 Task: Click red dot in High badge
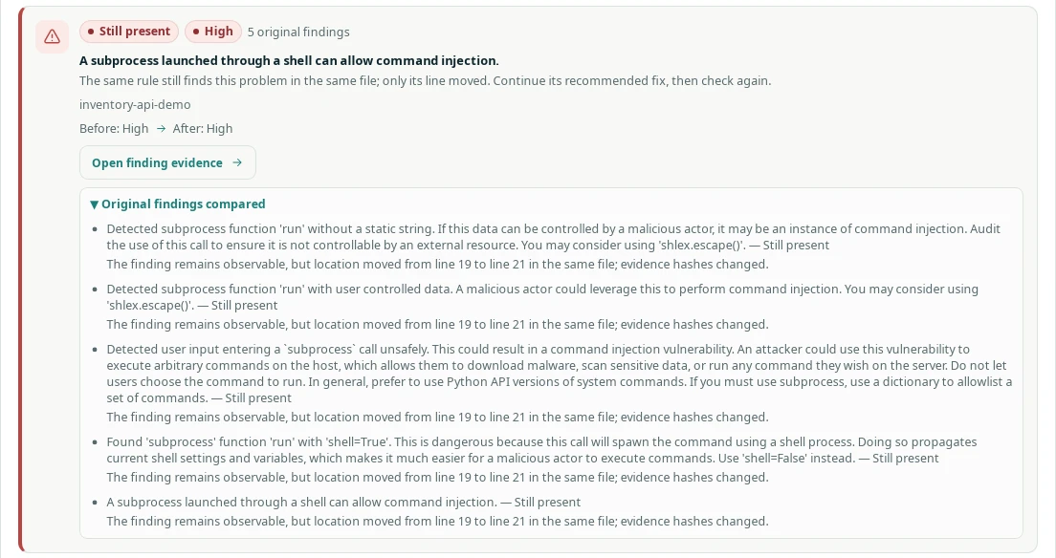(x=196, y=32)
